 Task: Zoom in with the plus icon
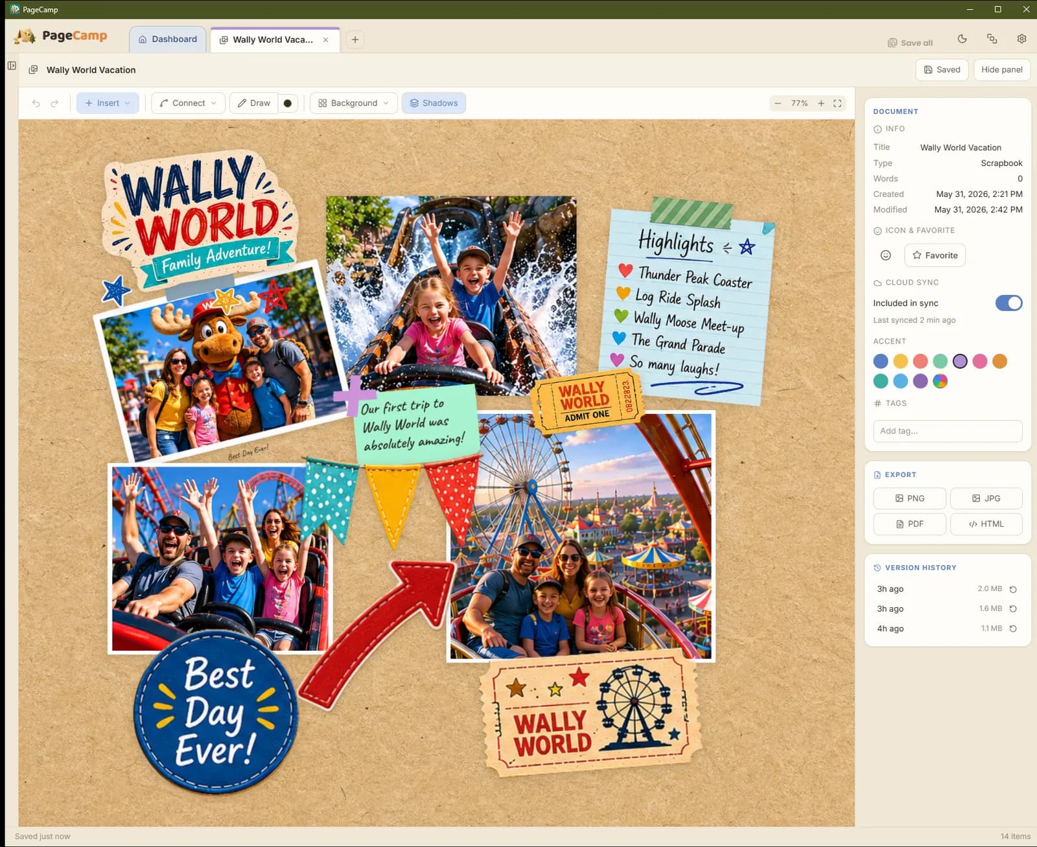point(821,103)
